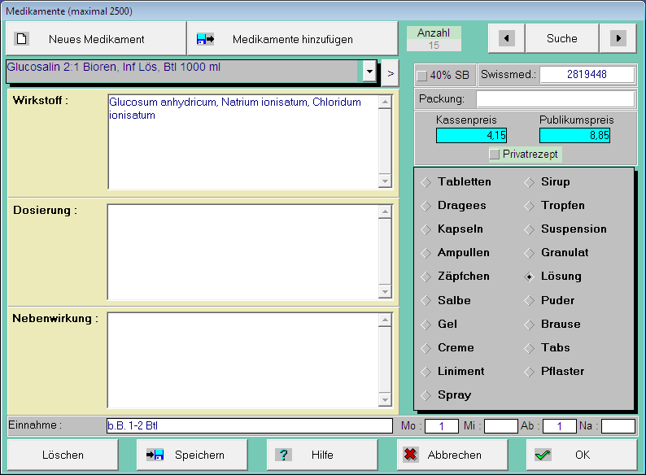Click the > button beside medication dropdown

coord(390,72)
